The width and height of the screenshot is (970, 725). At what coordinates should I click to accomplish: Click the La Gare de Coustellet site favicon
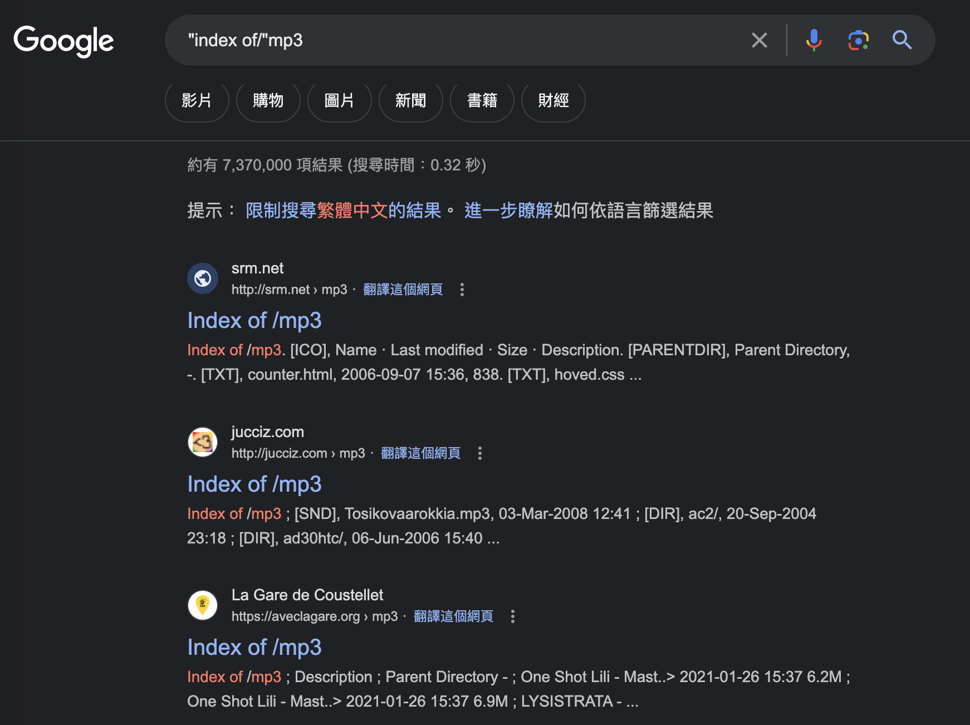pyautogui.click(x=203, y=605)
